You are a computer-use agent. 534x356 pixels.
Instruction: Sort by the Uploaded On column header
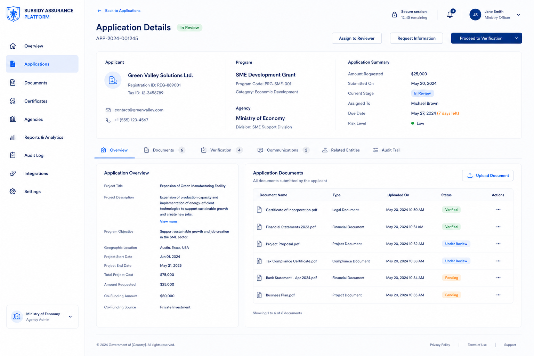(x=398, y=195)
